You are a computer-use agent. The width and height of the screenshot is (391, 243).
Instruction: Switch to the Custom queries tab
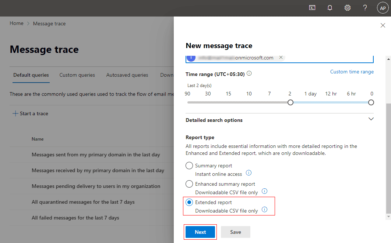click(77, 75)
